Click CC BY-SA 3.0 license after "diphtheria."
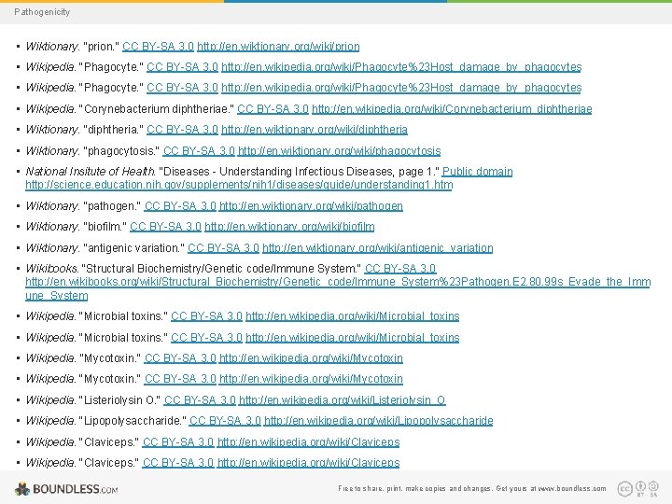672x504 pixels. click(182, 130)
